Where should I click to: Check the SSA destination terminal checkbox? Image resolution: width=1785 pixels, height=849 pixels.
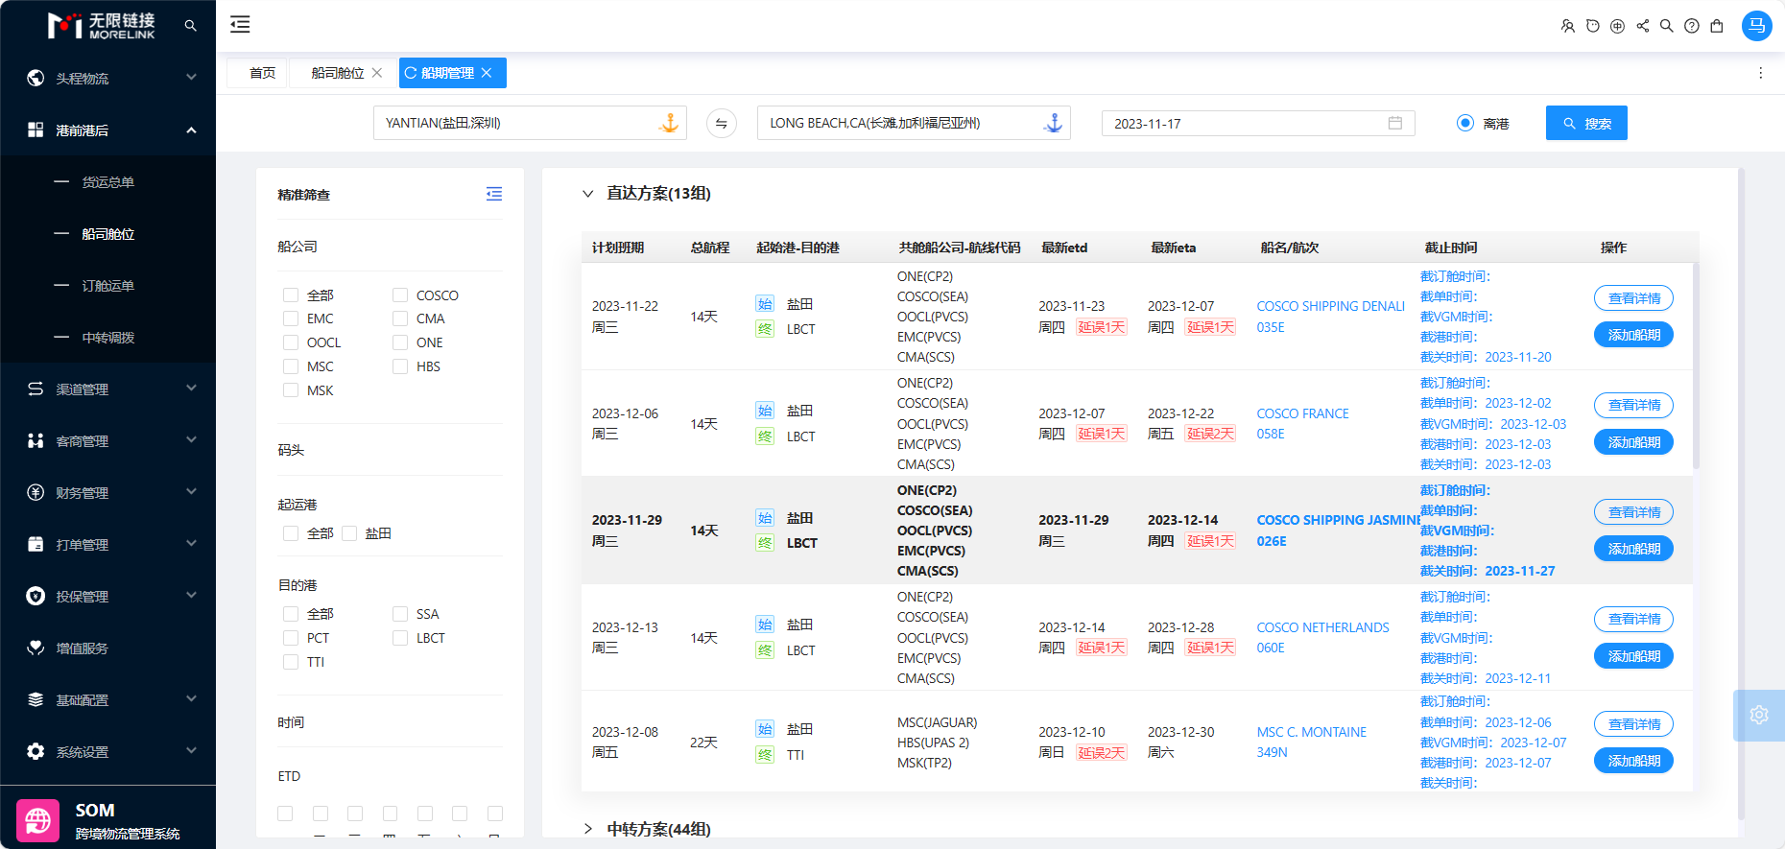[x=400, y=614]
